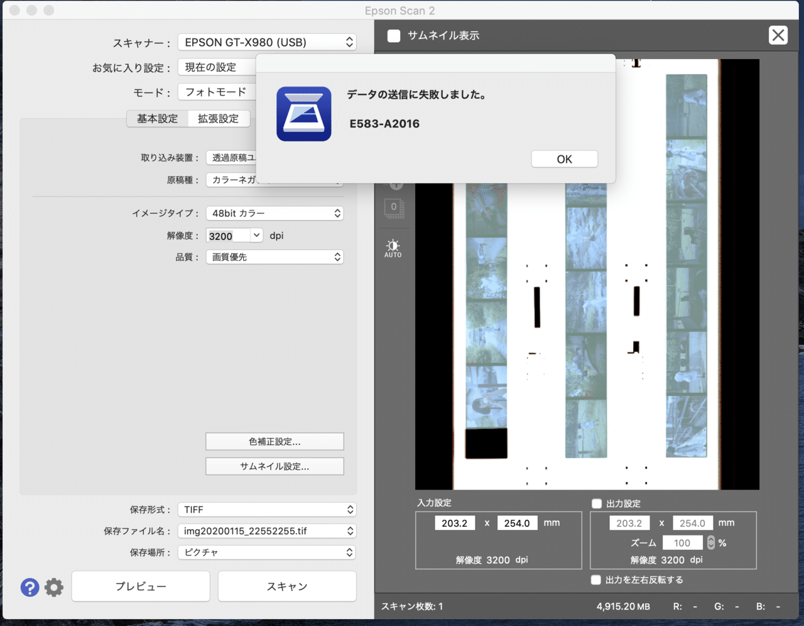Click the marquee count icon showing 0
804x626 pixels.
click(x=394, y=207)
